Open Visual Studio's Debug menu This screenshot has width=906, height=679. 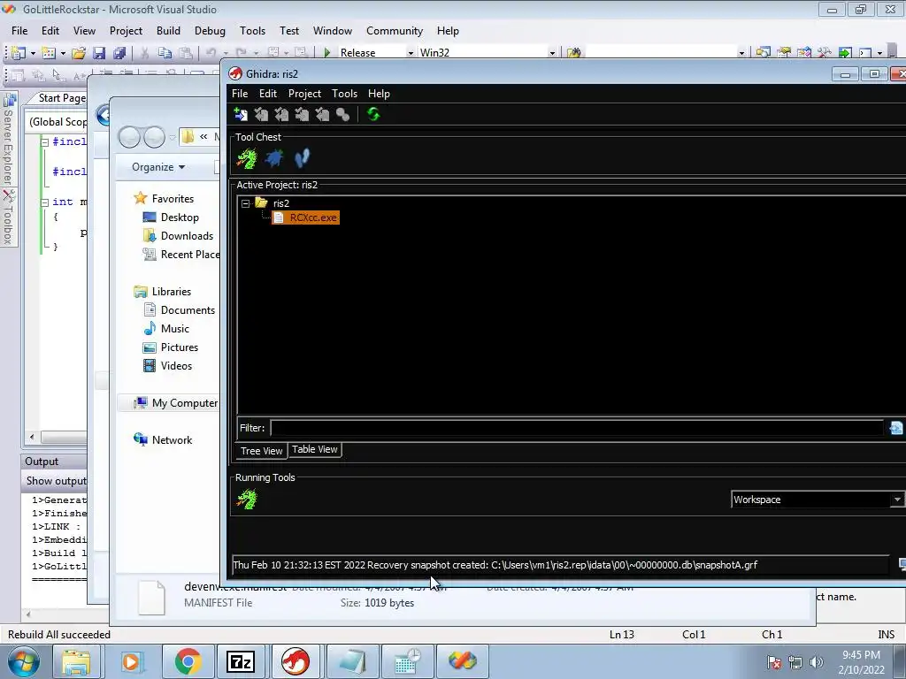point(210,31)
